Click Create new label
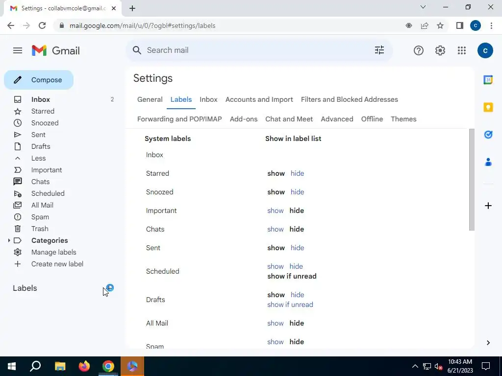Viewport: 502px width, 376px height. (x=57, y=264)
